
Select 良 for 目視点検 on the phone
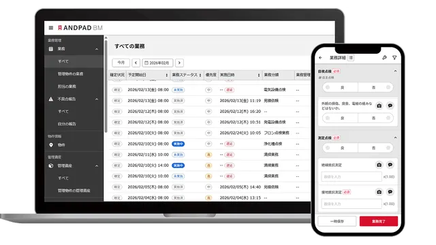pyautogui.click(x=341, y=87)
